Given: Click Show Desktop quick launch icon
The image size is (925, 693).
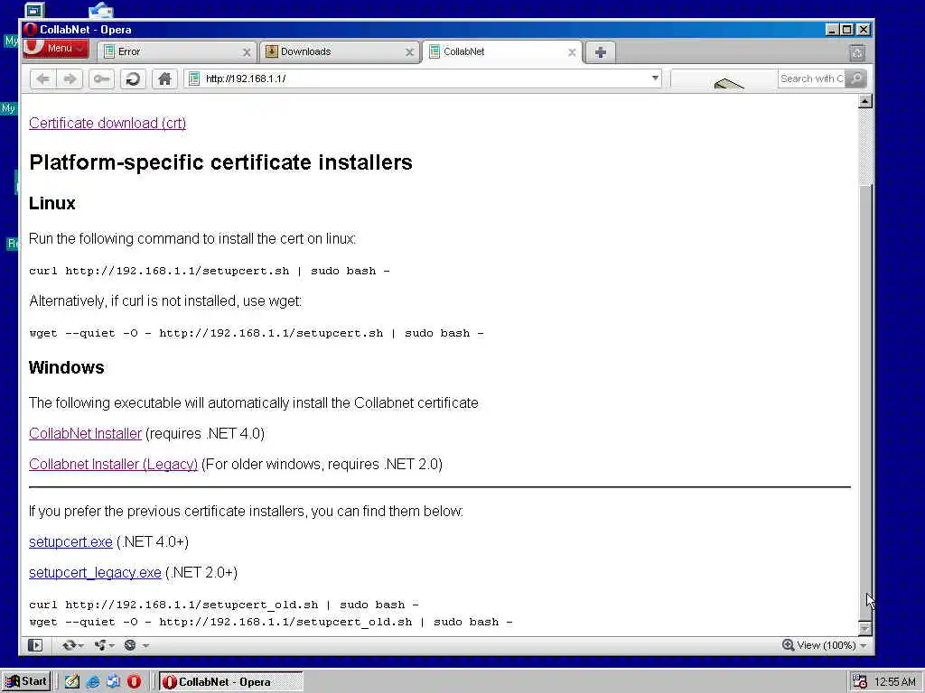Looking at the screenshot, I should pyautogui.click(x=72, y=682).
